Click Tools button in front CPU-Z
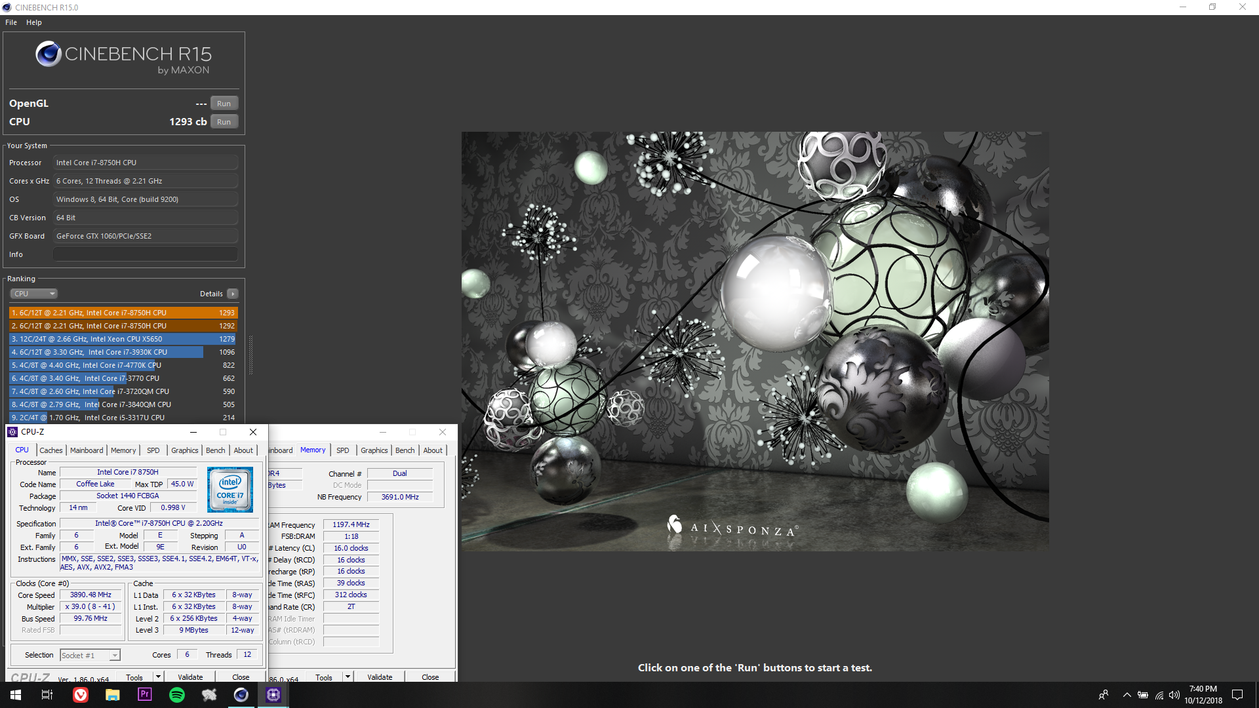Image resolution: width=1259 pixels, height=708 pixels. tap(134, 677)
